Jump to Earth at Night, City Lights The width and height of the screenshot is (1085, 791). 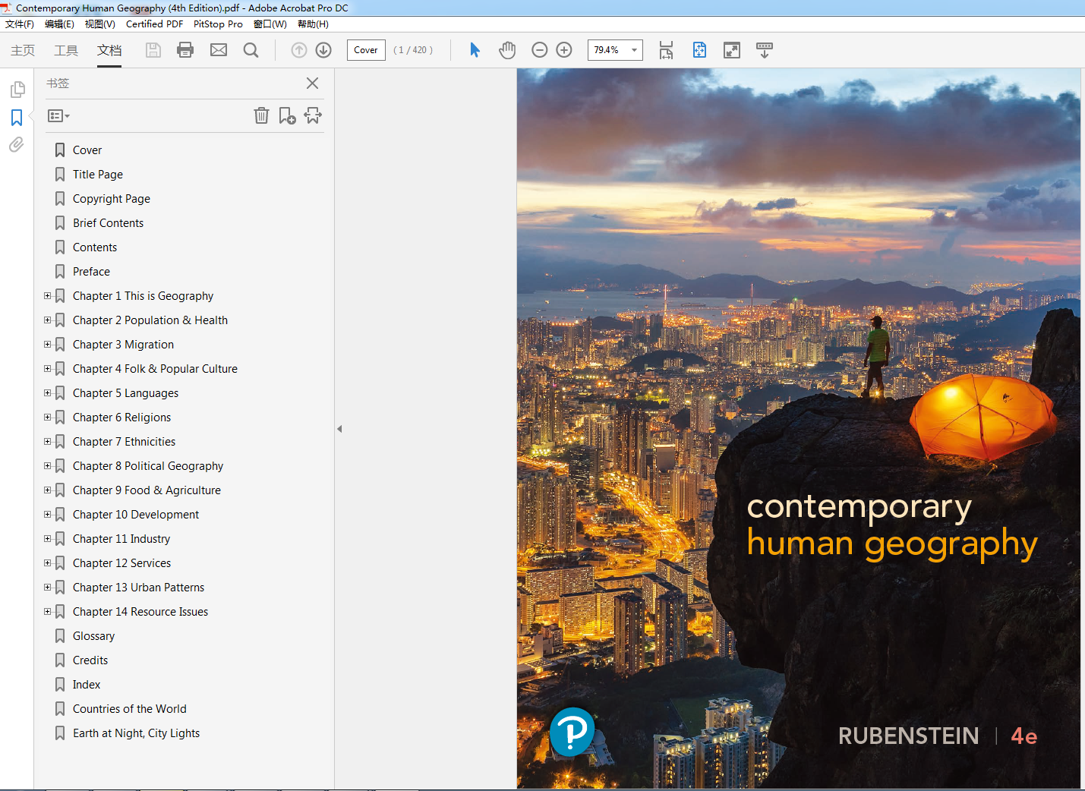point(136,733)
